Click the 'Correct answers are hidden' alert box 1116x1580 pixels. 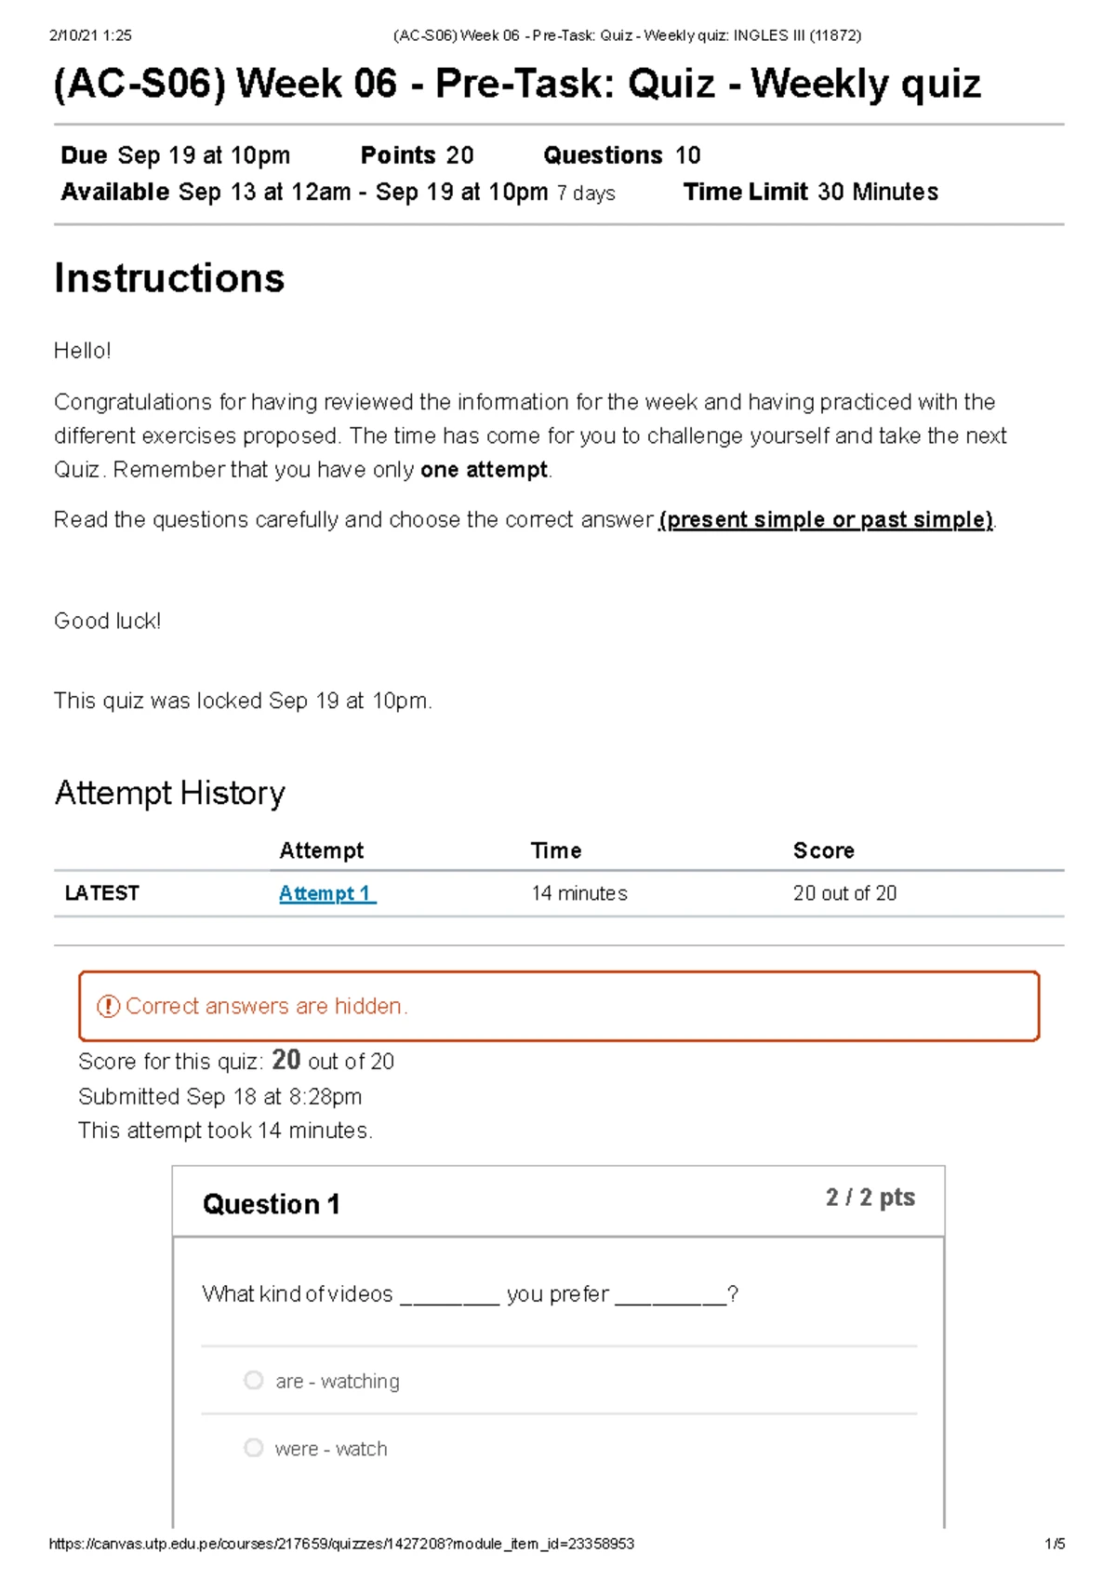[x=559, y=1006]
